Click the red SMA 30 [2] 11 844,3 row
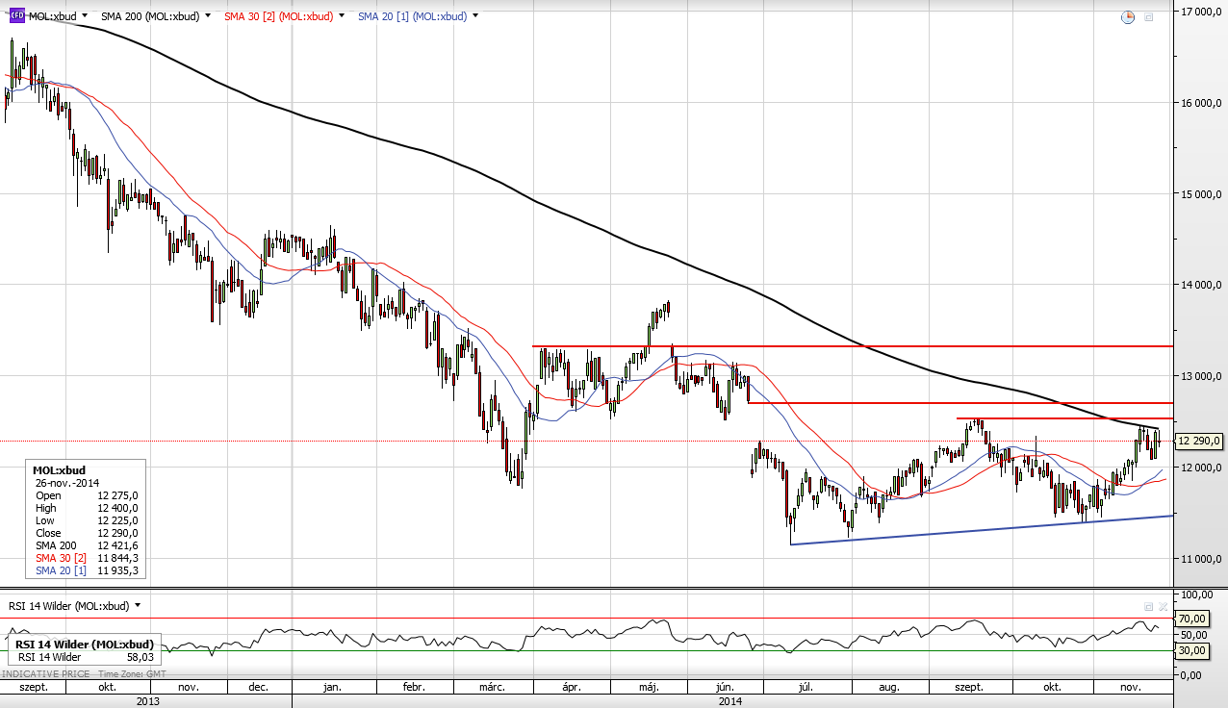The height and width of the screenshot is (708, 1228). pos(87,558)
